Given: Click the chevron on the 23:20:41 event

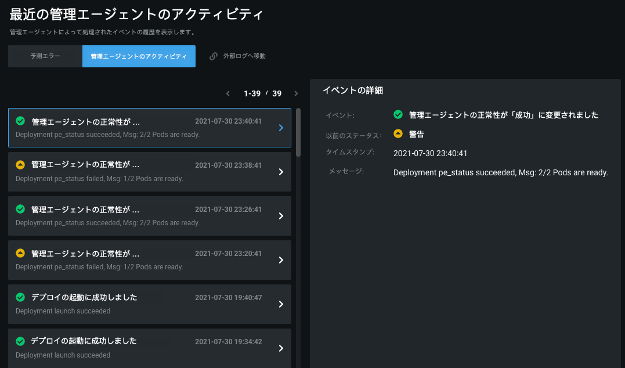Looking at the screenshot, I should click(x=281, y=260).
